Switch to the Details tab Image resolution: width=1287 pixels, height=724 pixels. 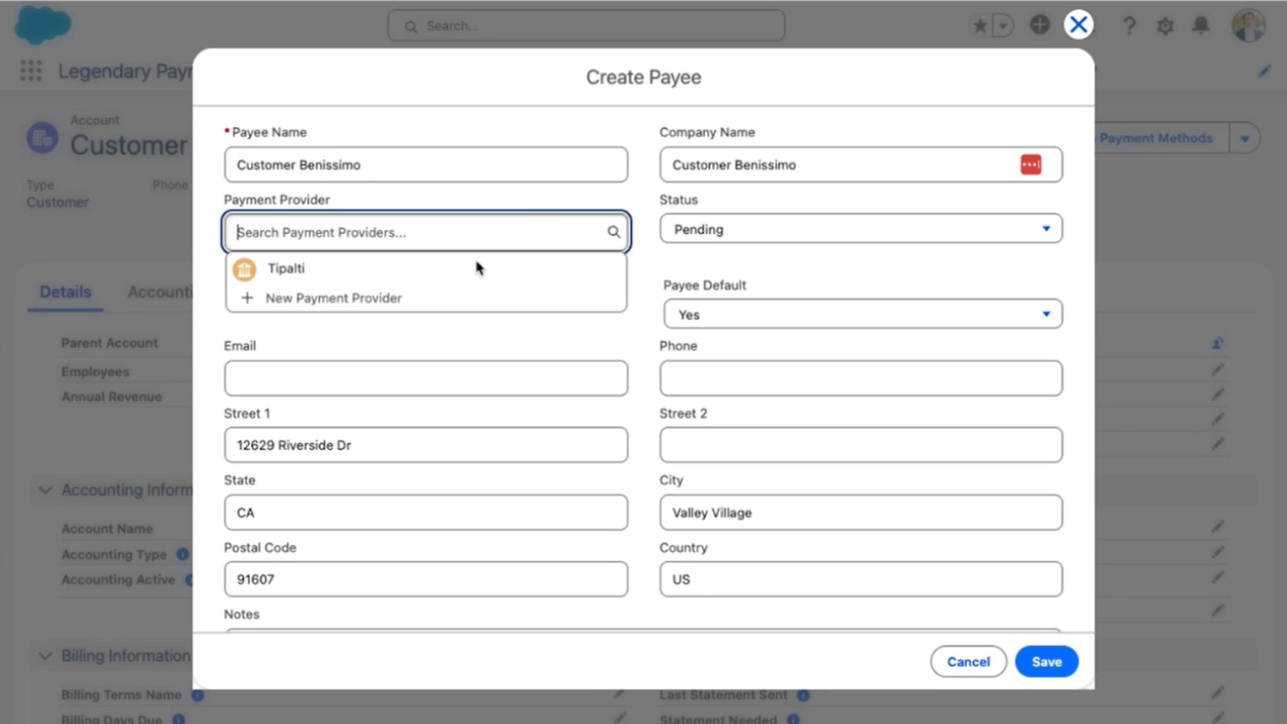pos(65,292)
